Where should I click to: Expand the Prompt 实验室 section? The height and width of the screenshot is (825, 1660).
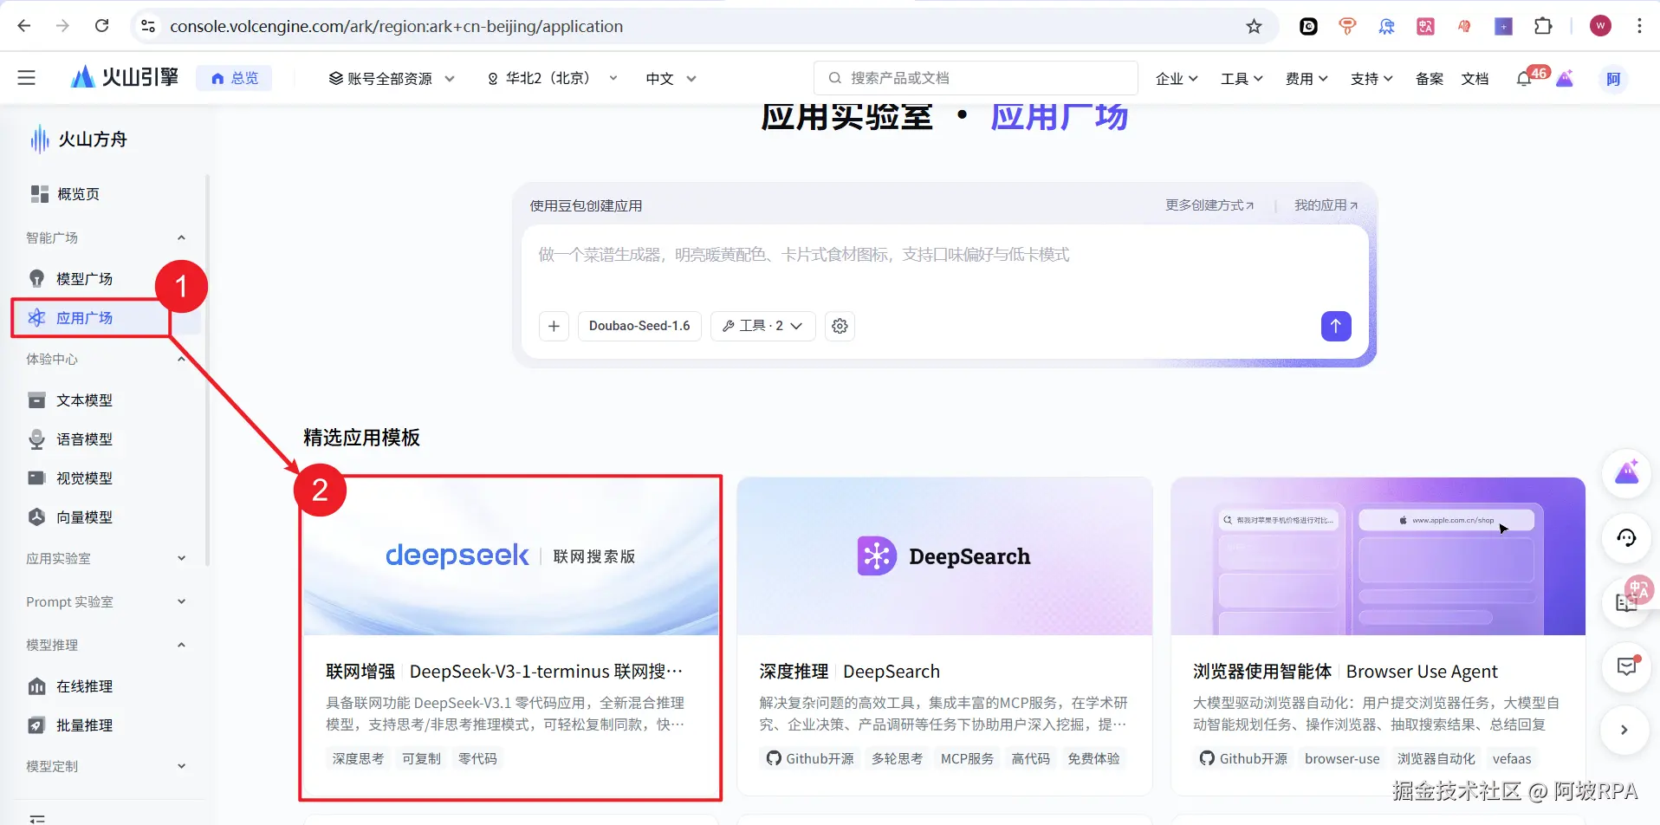coord(181,601)
